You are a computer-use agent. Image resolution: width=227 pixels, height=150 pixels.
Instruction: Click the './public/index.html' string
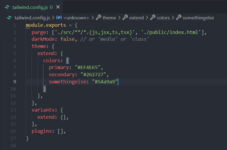(171, 32)
